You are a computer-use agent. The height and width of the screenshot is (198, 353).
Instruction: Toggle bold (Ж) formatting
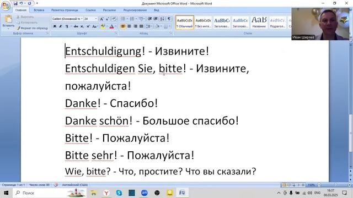55,26
